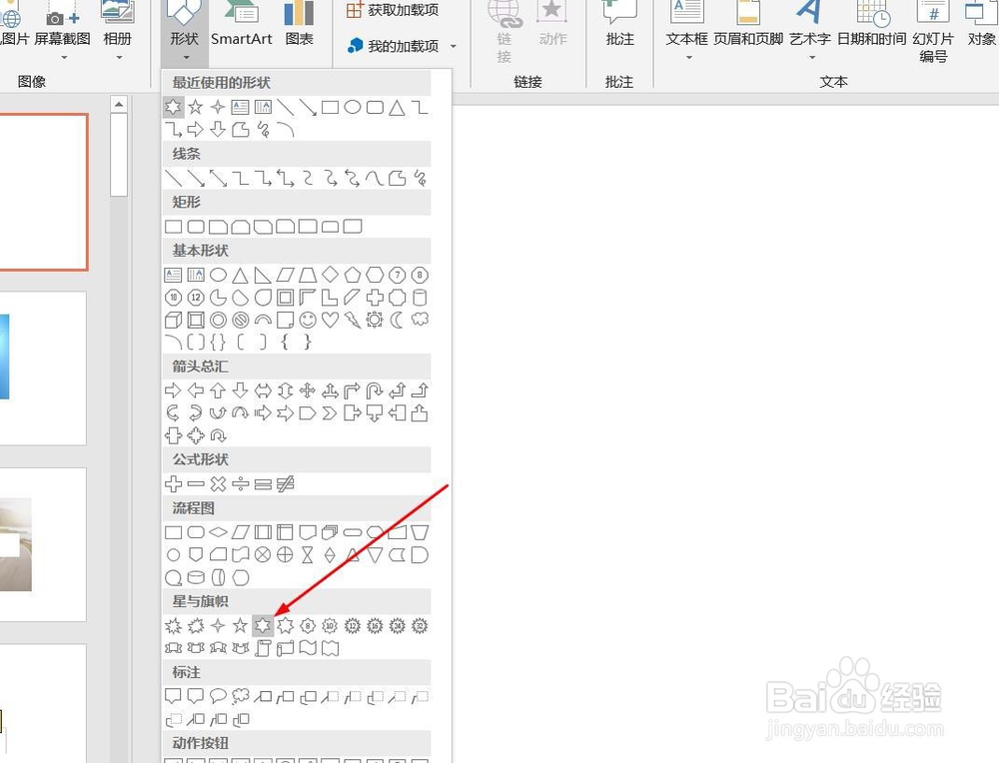The height and width of the screenshot is (763, 999).
Task: Pick the lightning bolt shape
Action: [x=353, y=320]
